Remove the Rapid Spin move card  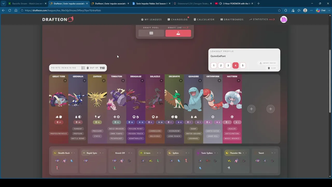[100, 153]
